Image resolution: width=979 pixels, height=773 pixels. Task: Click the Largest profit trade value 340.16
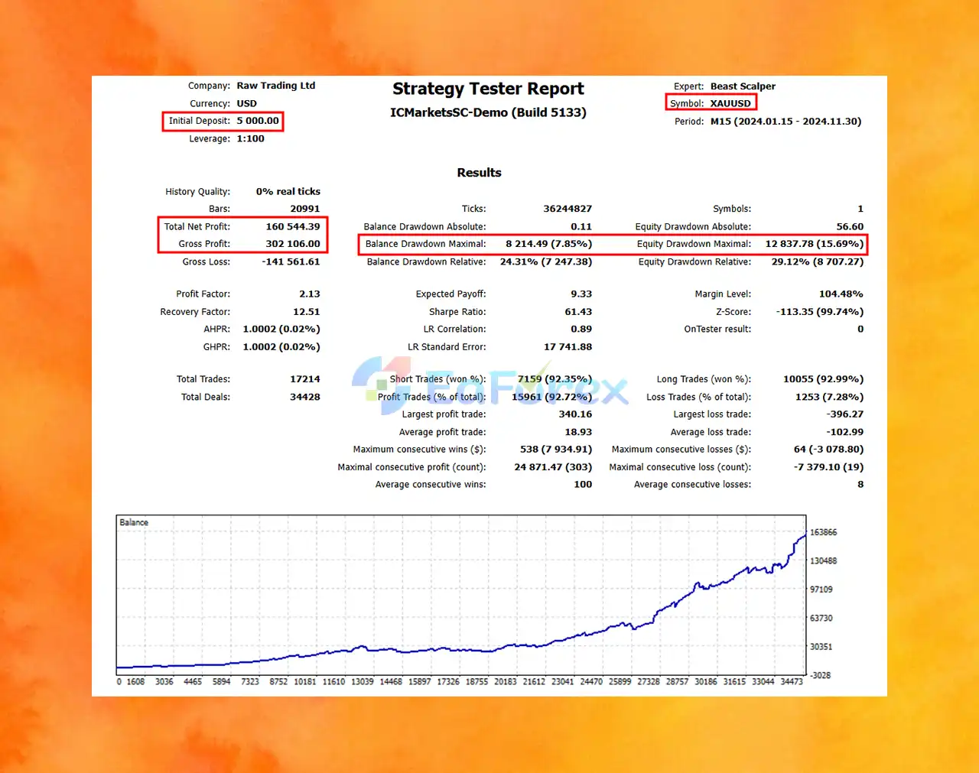575,414
